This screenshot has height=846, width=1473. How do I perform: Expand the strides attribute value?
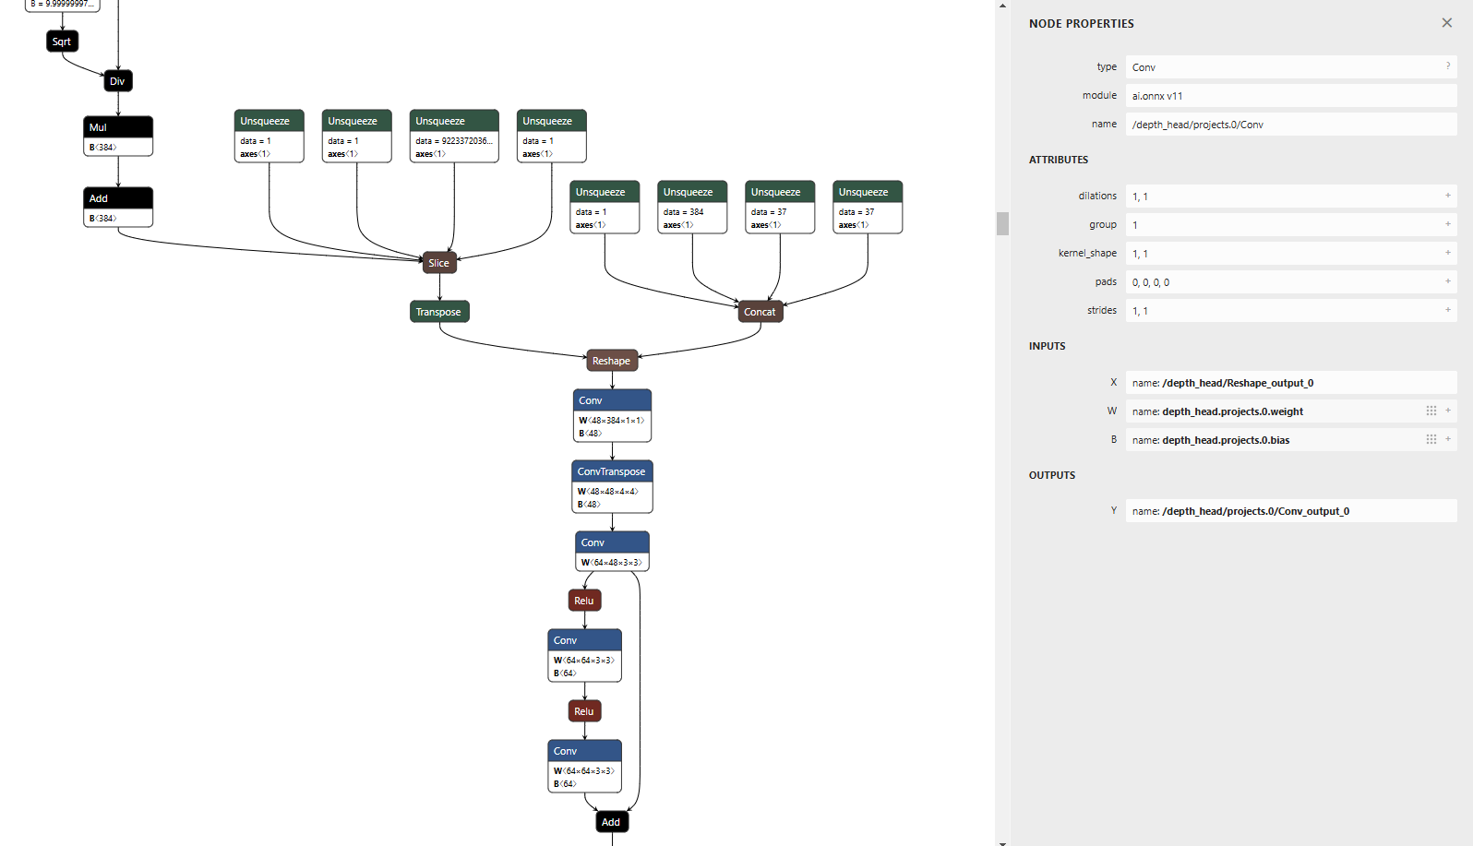tap(1447, 310)
